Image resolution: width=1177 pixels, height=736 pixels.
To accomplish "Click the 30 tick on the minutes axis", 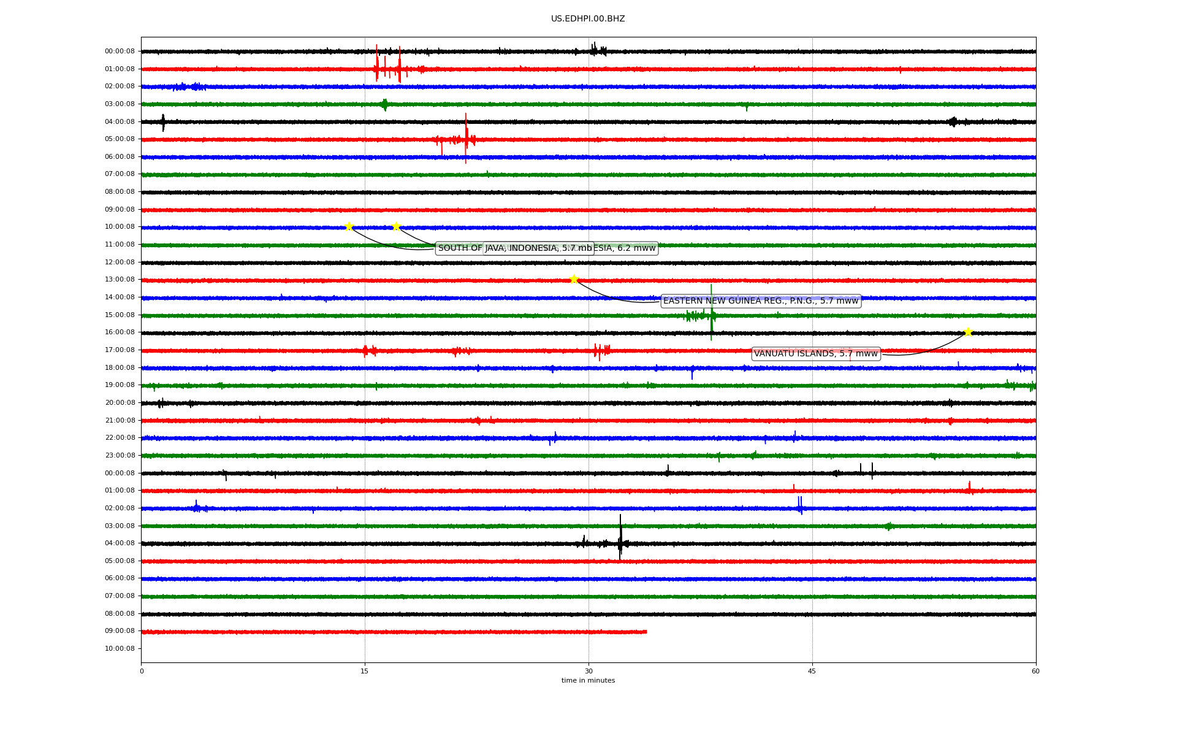I will (588, 671).
